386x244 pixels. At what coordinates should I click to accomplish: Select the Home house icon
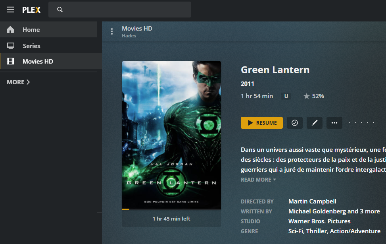pyautogui.click(x=10, y=29)
